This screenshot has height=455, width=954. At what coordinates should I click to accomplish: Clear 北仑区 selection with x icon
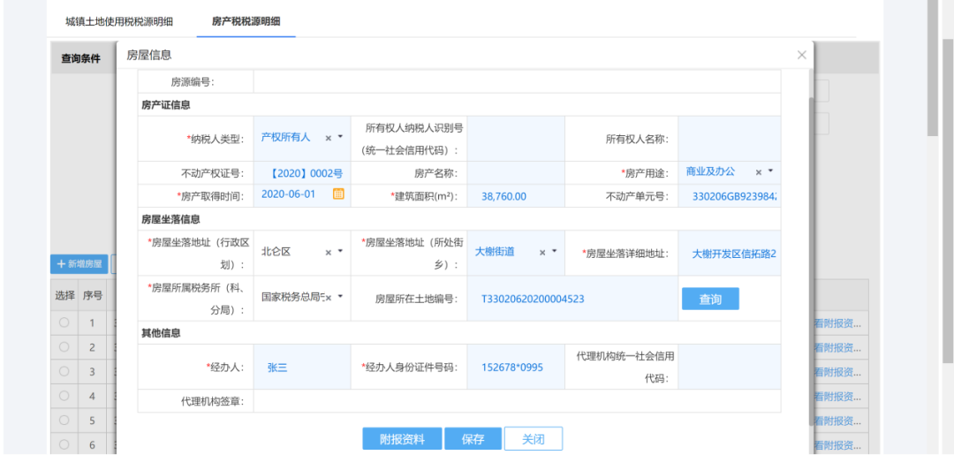(x=328, y=252)
